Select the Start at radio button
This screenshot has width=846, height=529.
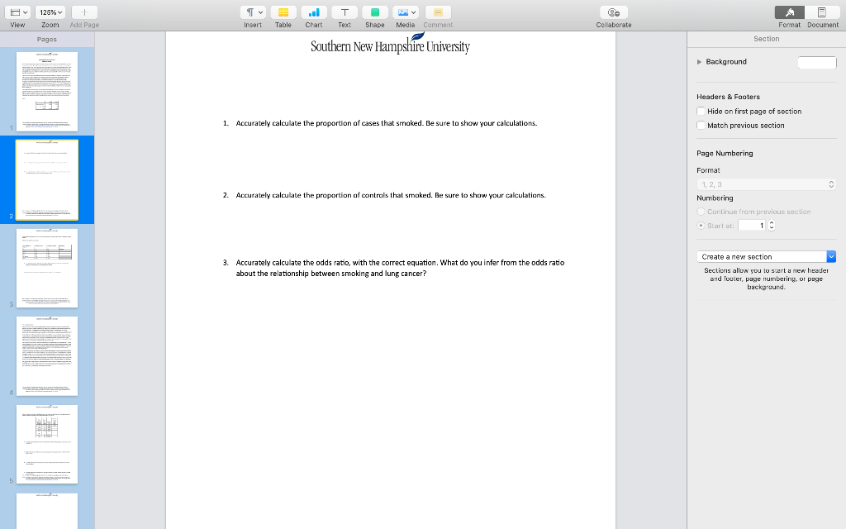[x=701, y=226]
